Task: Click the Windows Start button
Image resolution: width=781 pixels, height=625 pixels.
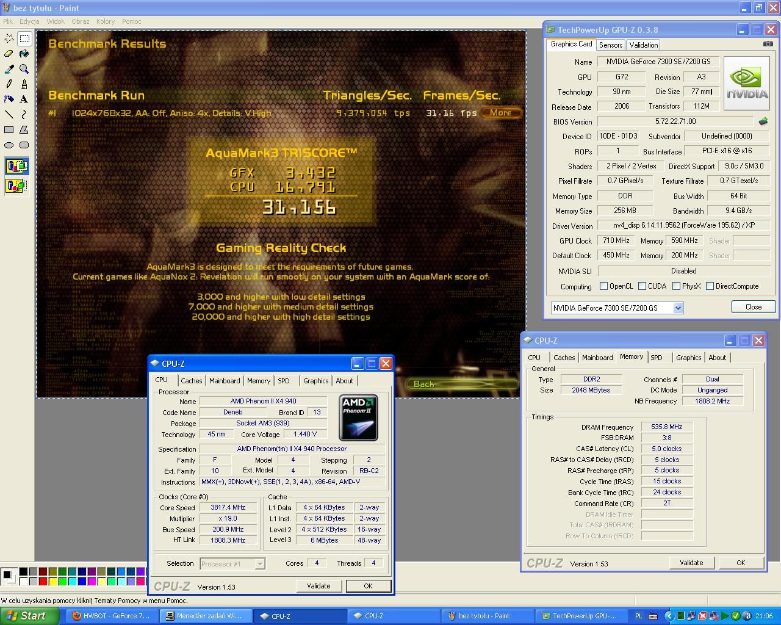Action: pyautogui.click(x=29, y=616)
